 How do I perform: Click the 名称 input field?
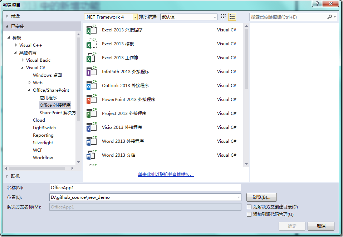[145, 188]
